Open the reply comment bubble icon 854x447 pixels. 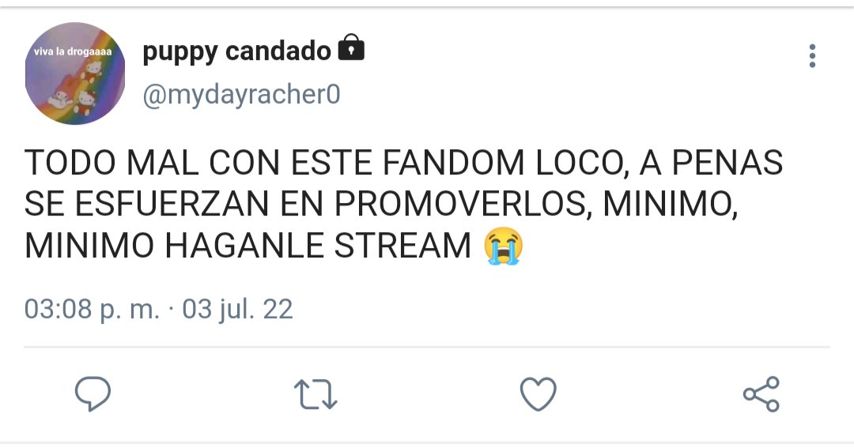click(x=93, y=393)
